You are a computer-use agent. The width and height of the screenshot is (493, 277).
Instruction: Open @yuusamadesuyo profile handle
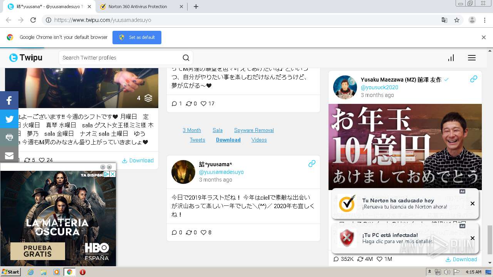tap(221, 172)
